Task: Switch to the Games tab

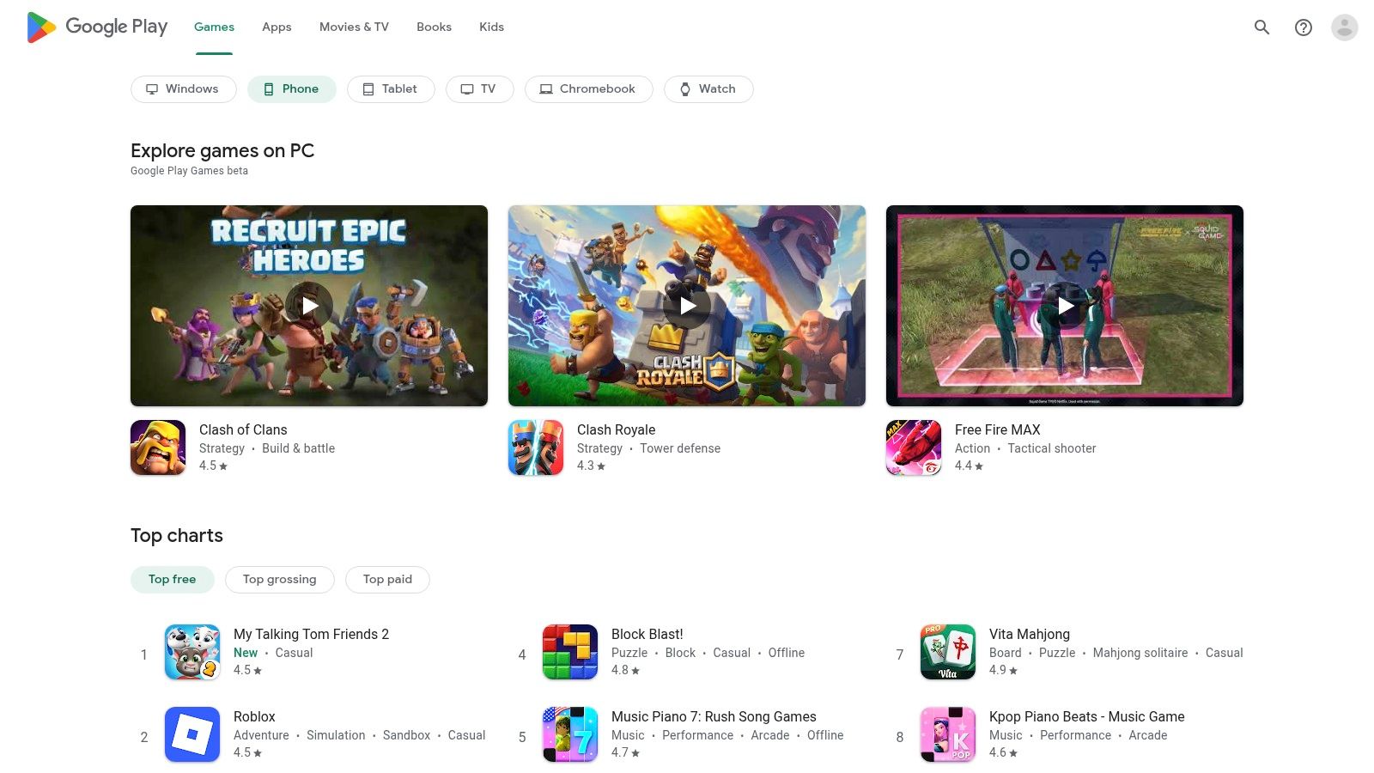Action: pos(214,27)
